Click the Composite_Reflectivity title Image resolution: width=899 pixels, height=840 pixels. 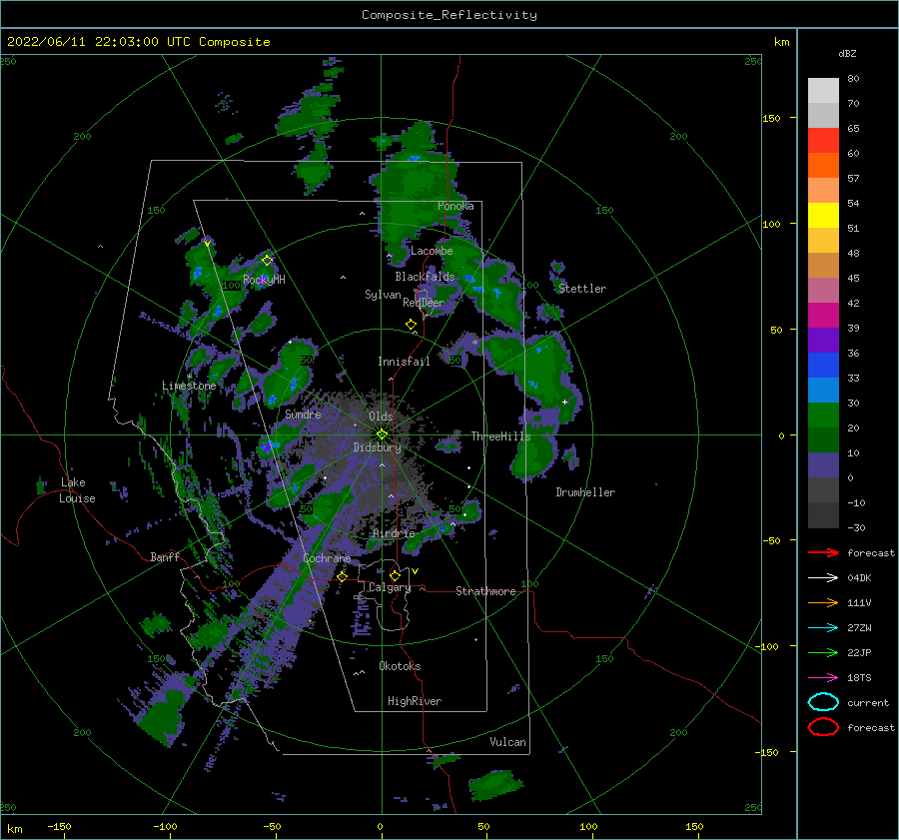coord(449,15)
